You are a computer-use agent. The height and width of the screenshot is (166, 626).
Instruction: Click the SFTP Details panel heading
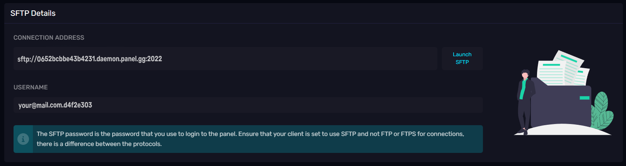click(33, 13)
